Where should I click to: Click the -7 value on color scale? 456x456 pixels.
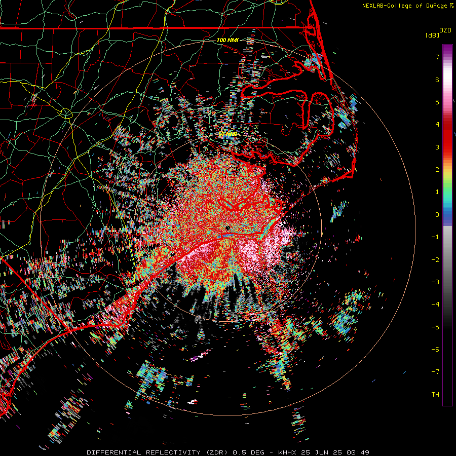coord(435,372)
